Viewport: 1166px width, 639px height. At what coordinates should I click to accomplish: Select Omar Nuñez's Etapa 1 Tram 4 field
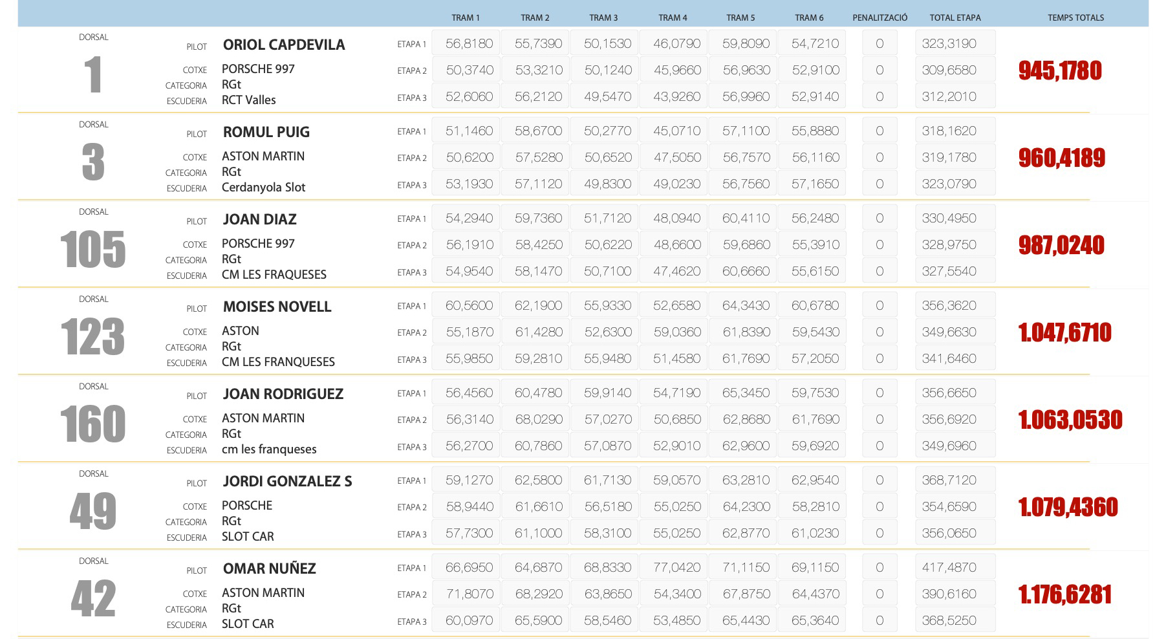[x=676, y=567]
